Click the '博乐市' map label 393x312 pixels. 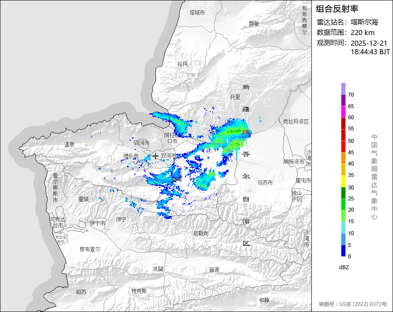[x=131, y=156]
